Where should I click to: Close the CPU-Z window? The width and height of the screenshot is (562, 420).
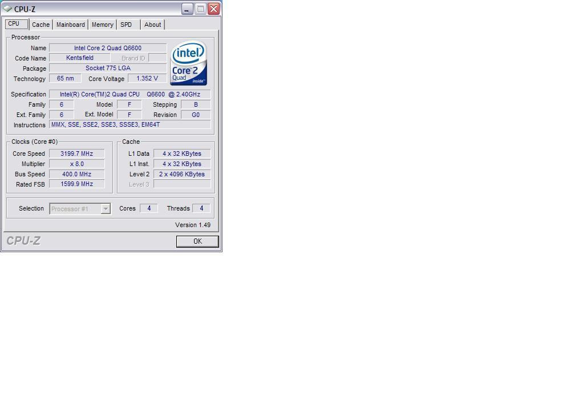click(214, 9)
